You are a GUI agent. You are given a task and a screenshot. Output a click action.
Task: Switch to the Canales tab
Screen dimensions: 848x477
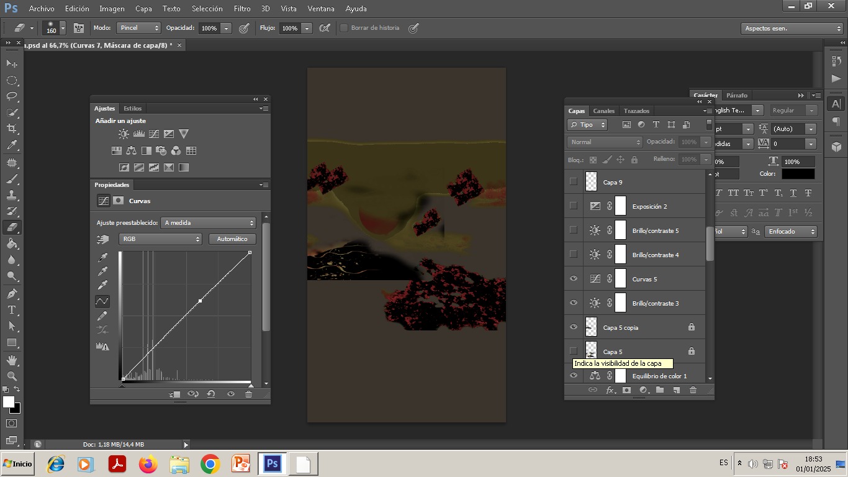pyautogui.click(x=603, y=111)
